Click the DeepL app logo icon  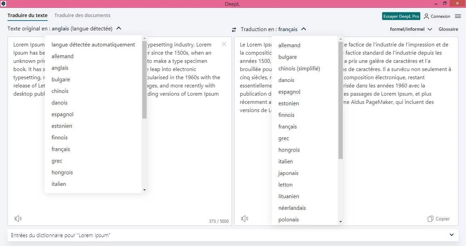tap(3, 3)
